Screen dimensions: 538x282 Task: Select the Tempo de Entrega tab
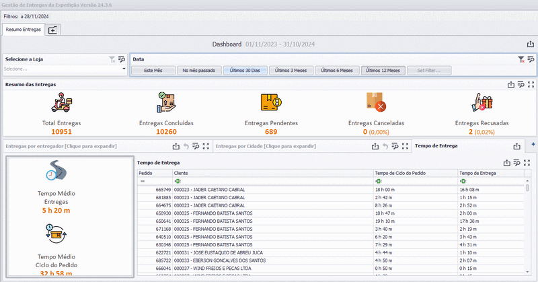pos(436,145)
